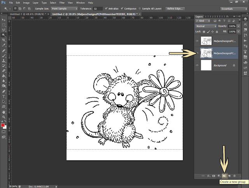
Task: Open Fill slider dropdown arrow
Action: coord(238,32)
